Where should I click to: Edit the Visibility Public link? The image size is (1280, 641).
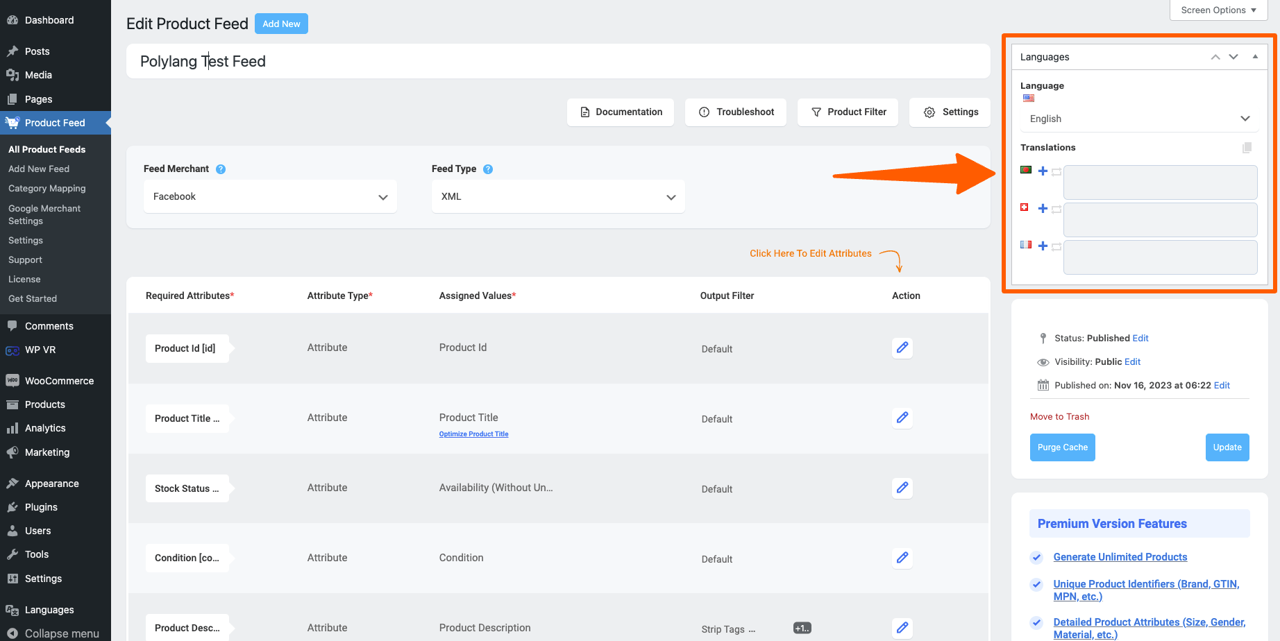1133,361
